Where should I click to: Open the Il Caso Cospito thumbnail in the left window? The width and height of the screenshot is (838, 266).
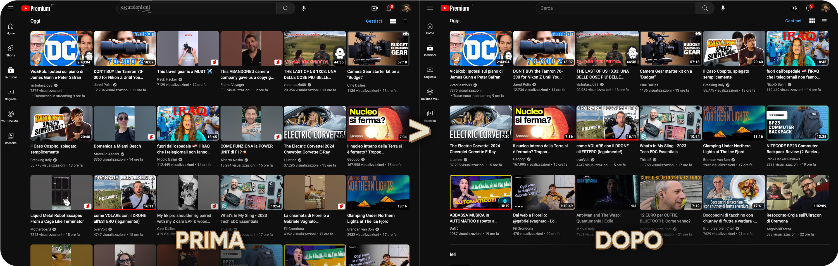61,123
